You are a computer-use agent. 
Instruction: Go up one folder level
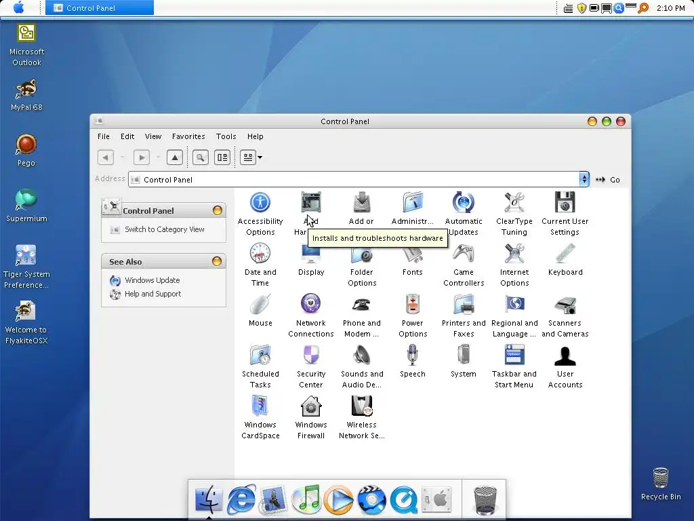pyautogui.click(x=175, y=157)
